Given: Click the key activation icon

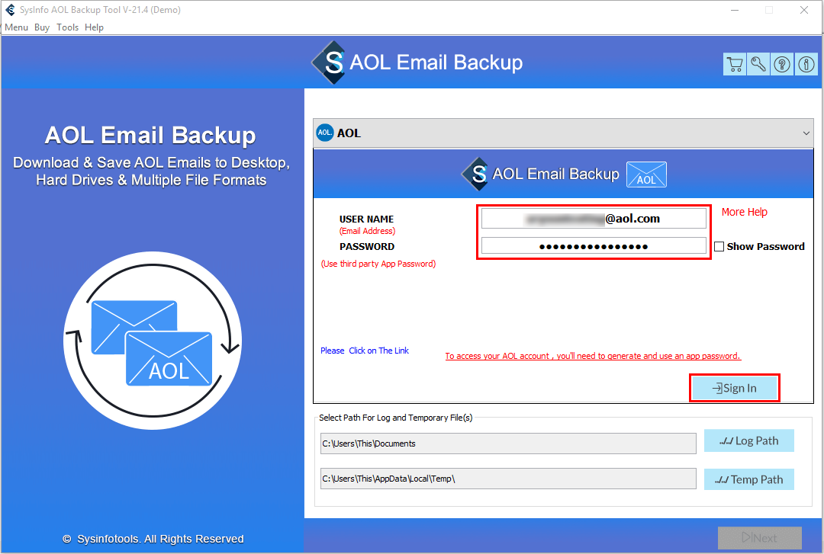Looking at the screenshot, I should (758, 65).
